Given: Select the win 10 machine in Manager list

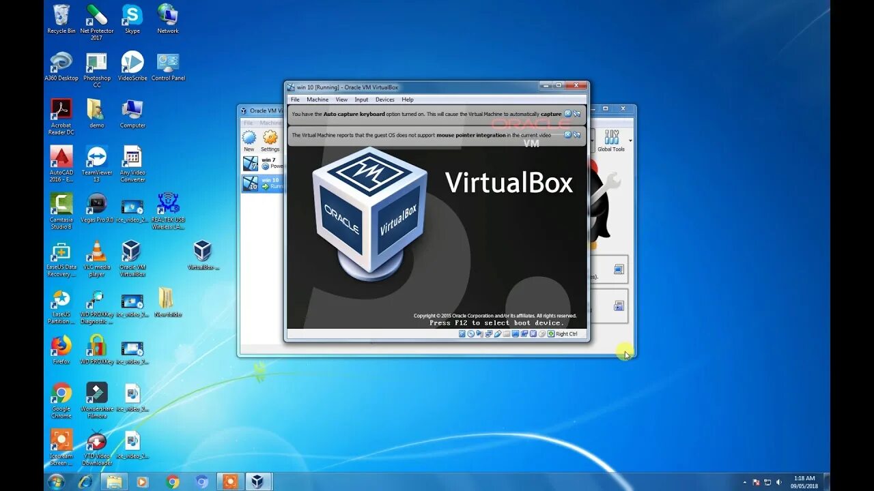Looking at the screenshot, I should click(x=263, y=183).
